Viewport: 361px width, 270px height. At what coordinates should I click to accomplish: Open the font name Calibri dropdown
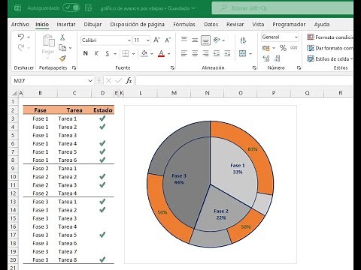(129, 40)
